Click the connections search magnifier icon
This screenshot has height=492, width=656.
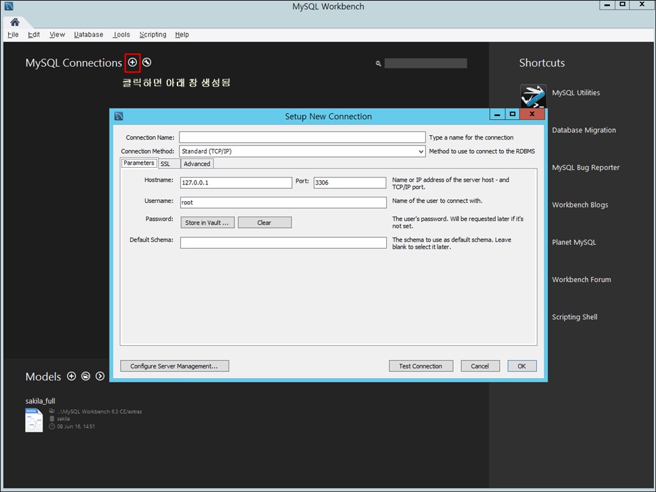pyautogui.click(x=378, y=63)
